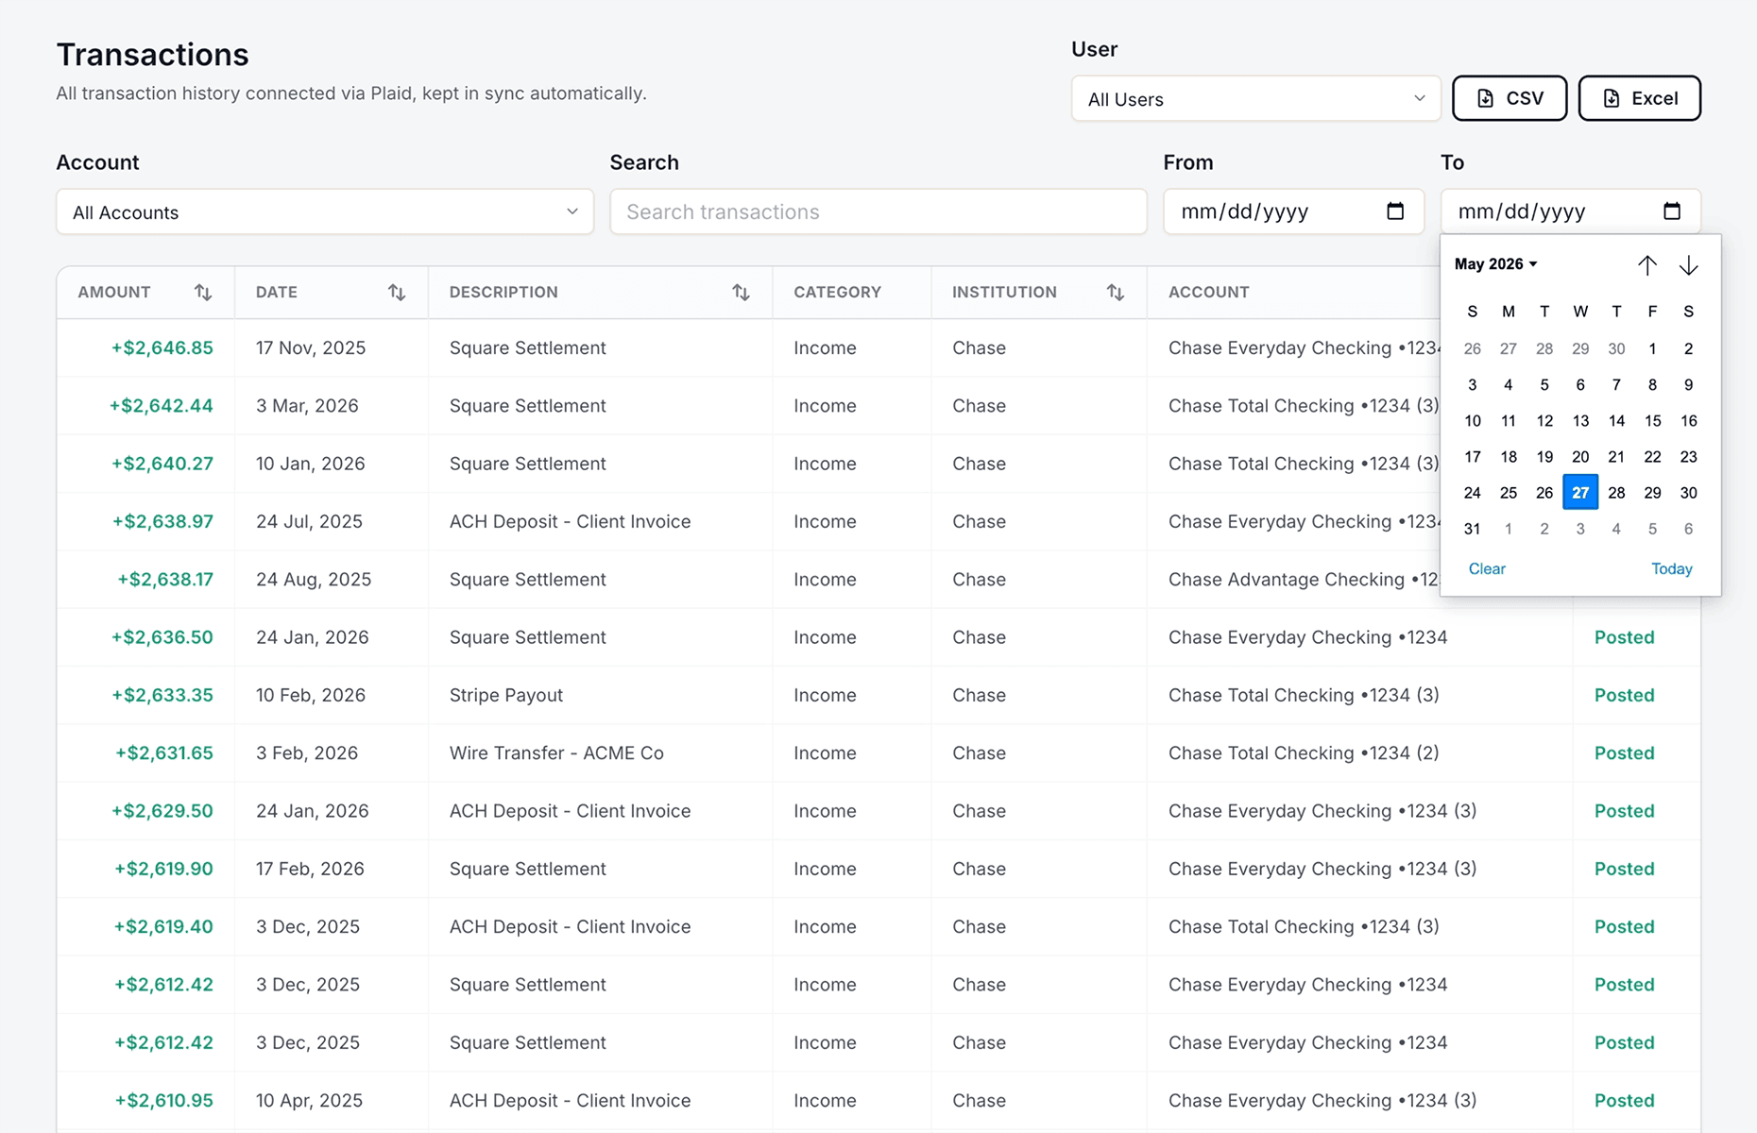
Task: Click the +$2,646.85 amount
Action: point(162,347)
